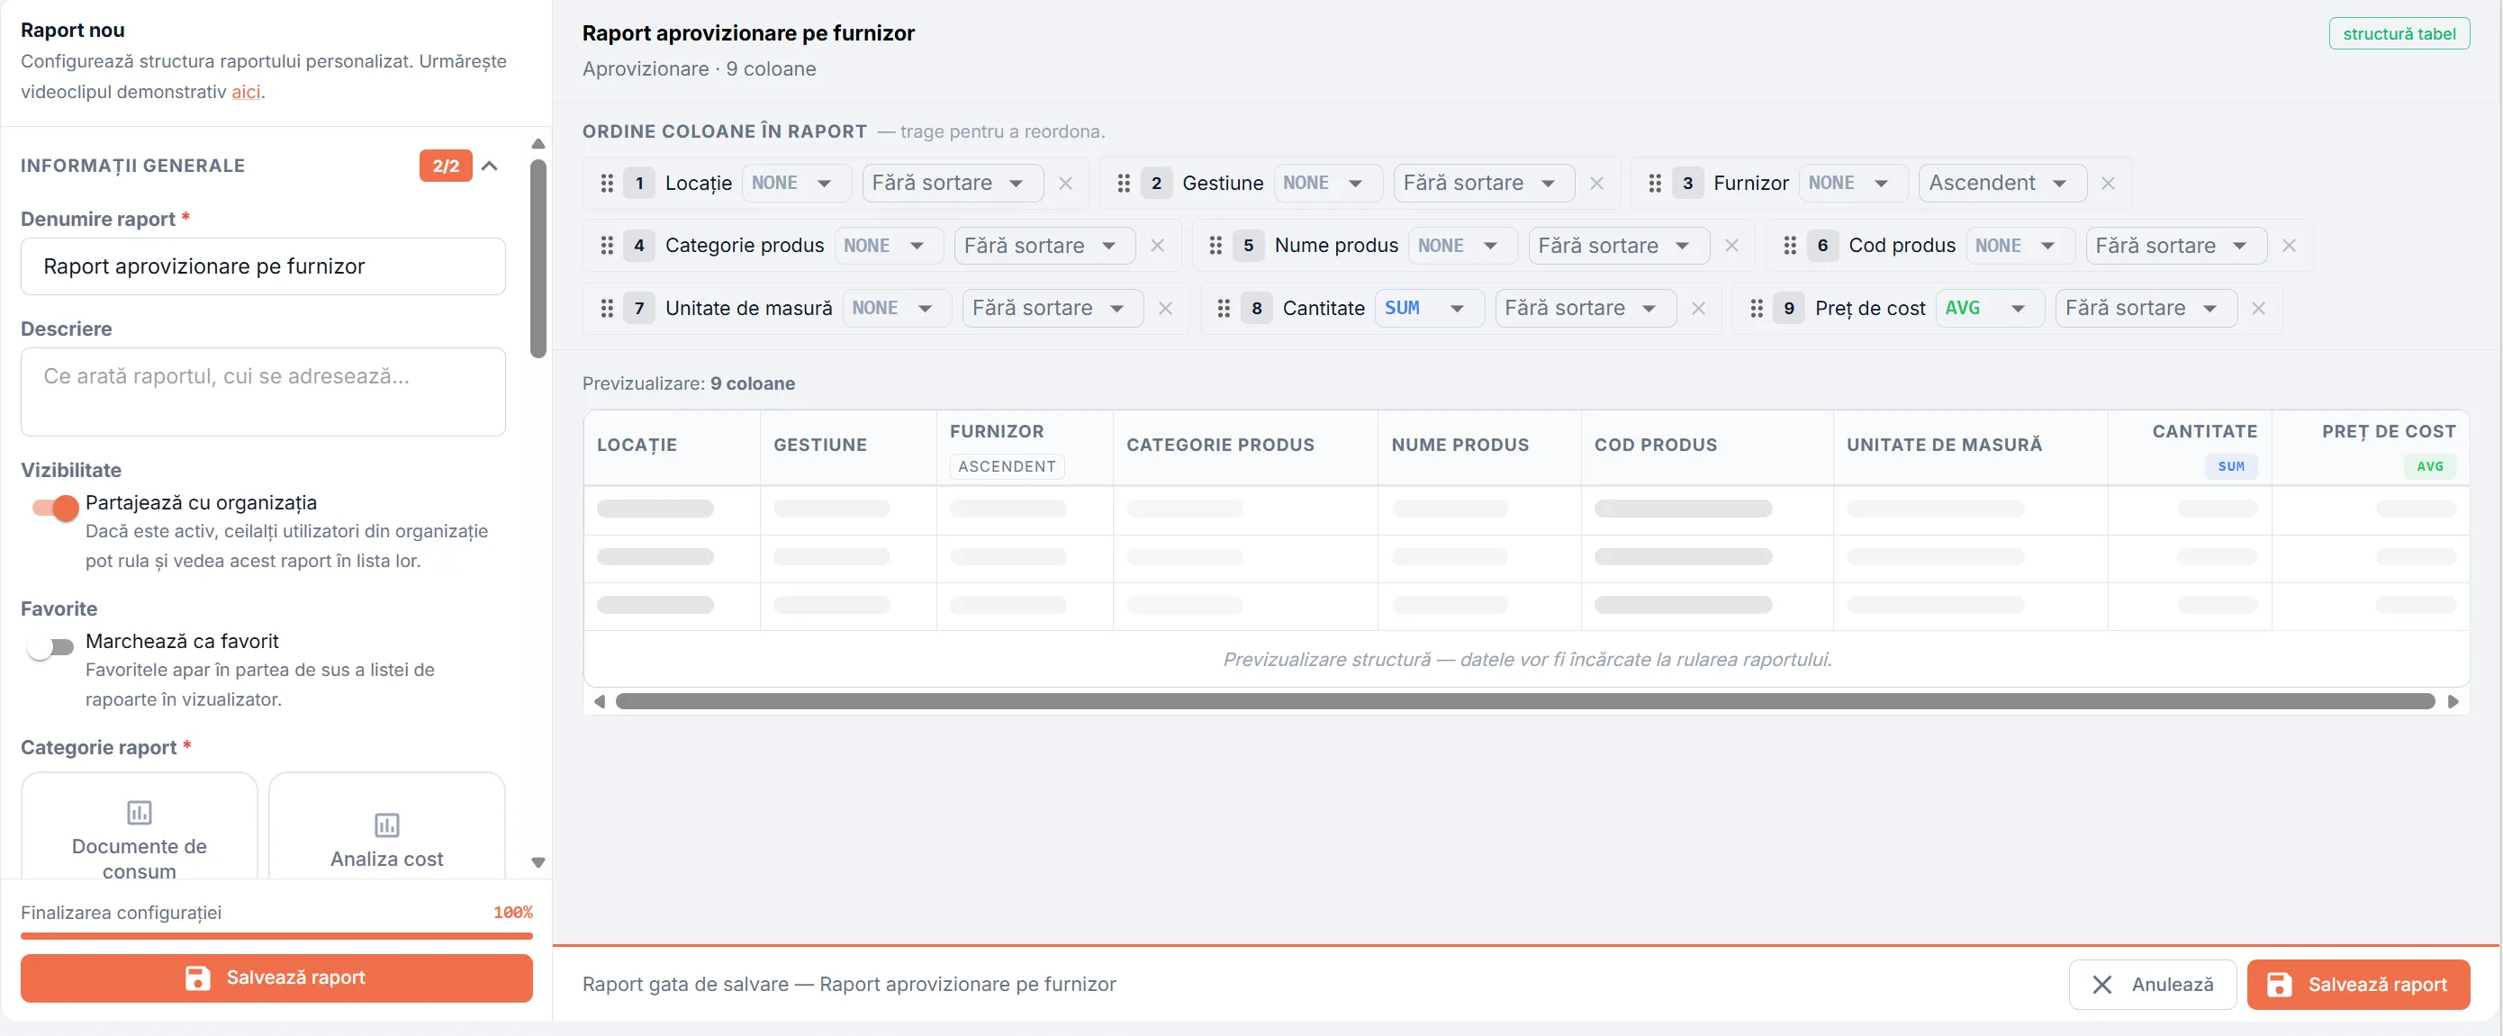Remove the Preț de cost column
The image size is (2503, 1036).
click(2258, 308)
